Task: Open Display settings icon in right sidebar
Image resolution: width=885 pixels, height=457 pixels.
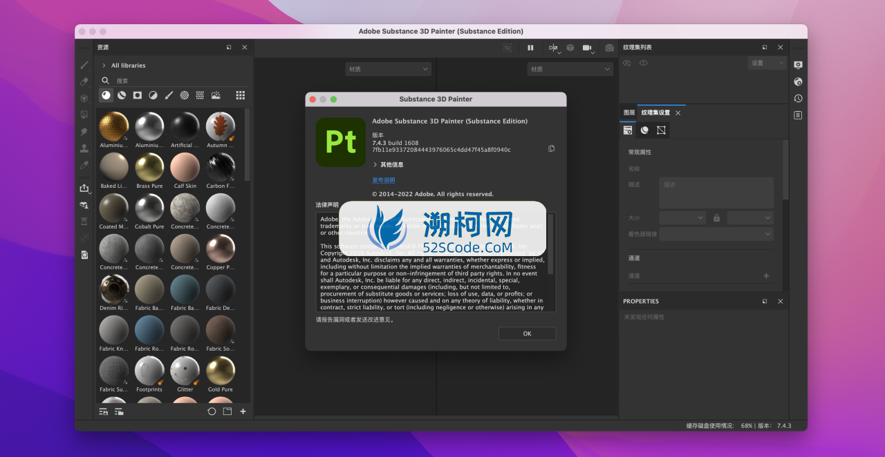Action: tap(798, 65)
